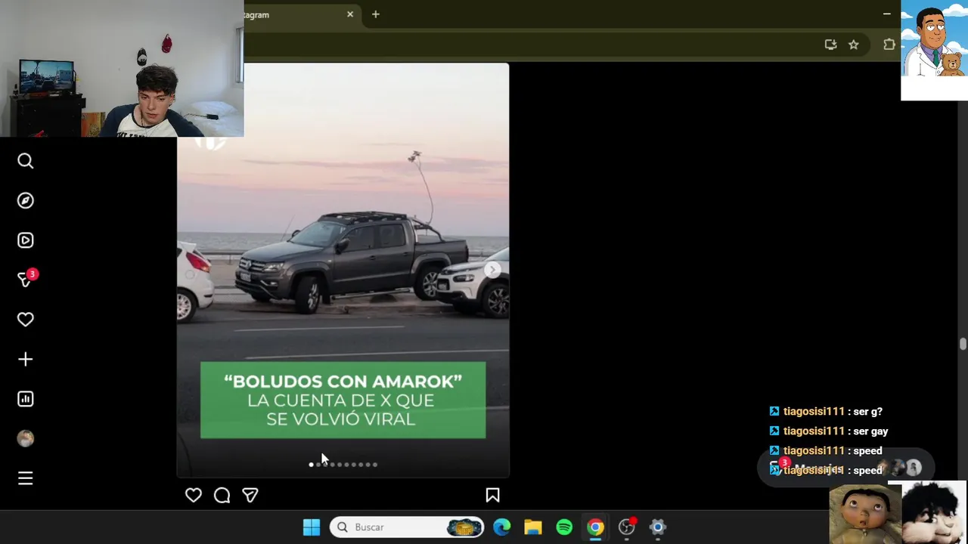Viewport: 968px width, 544px height.
Task: Share the post with the paper-plane icon
Action: [250, 495]
